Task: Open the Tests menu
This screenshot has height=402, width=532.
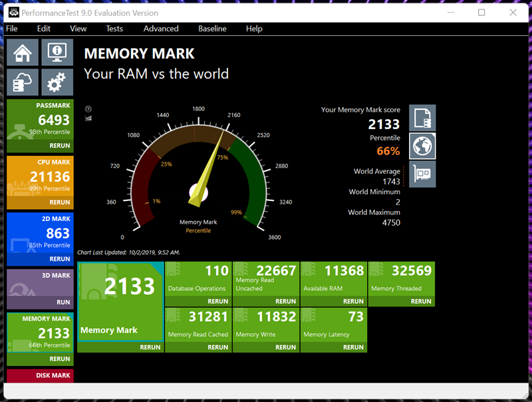Action: [114, 29]
